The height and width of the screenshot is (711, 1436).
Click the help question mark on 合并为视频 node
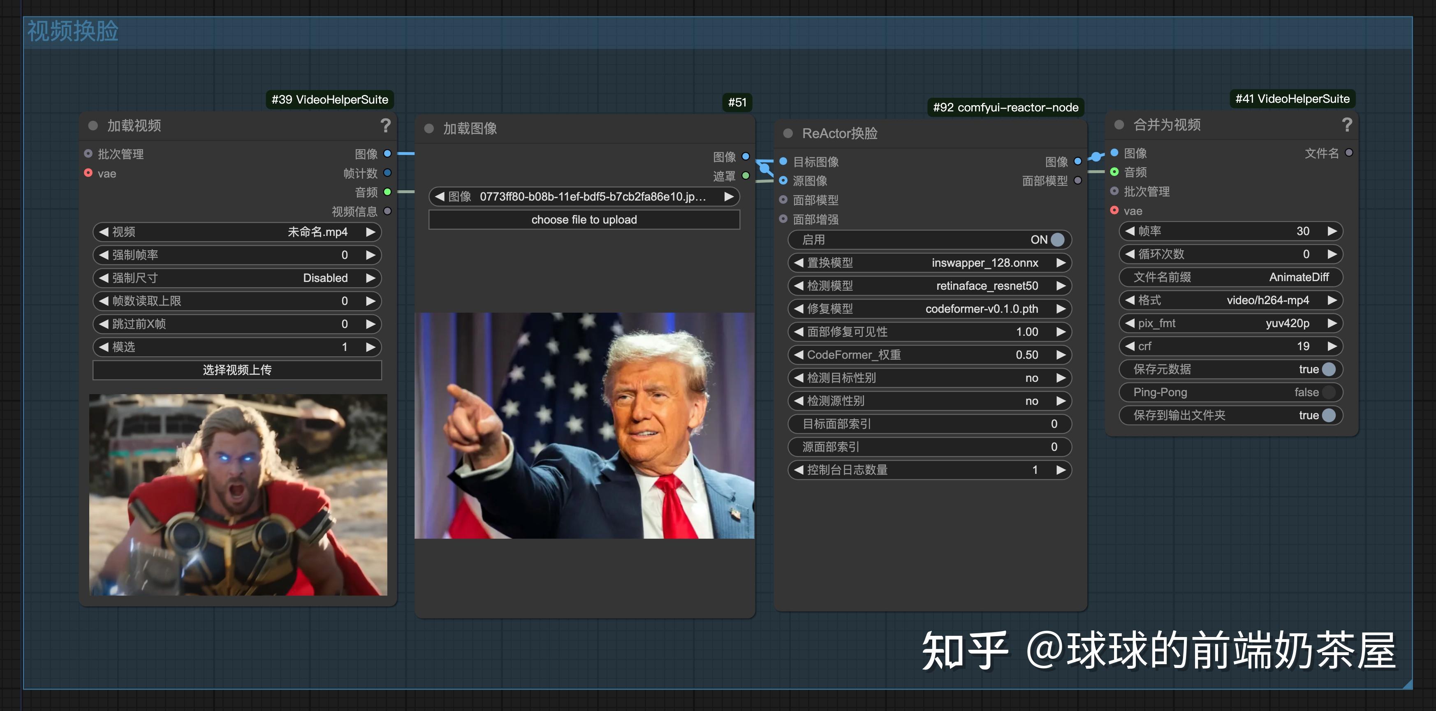[x=1347, y=124]
